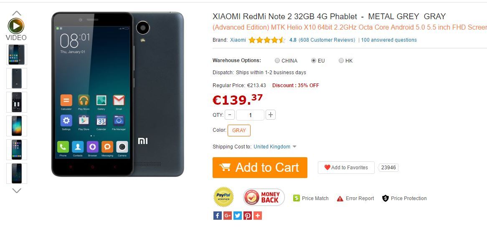Screen dimensions: 487x231
Task: Click Add to Favorites button
Action: pos(346,168)
